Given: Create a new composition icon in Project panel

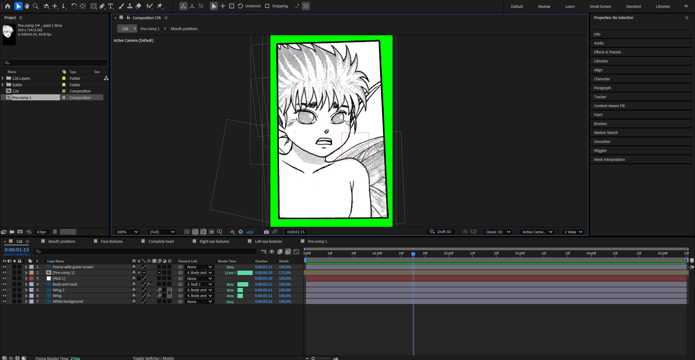Looking at the screenshot, I should 20,232.
